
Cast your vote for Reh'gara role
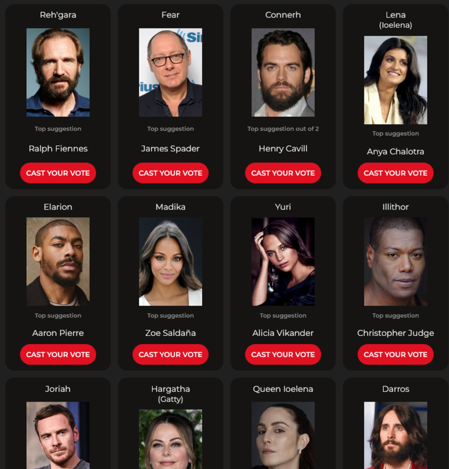tap(58, 173)
